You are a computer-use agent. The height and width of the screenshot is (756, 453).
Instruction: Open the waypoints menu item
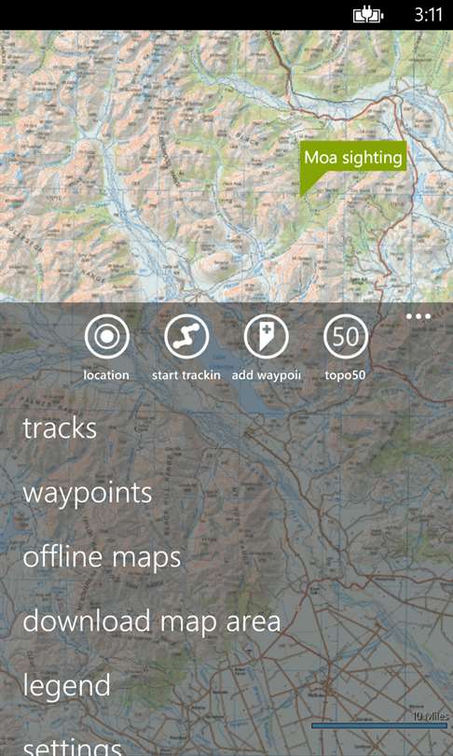pos(88,494)
